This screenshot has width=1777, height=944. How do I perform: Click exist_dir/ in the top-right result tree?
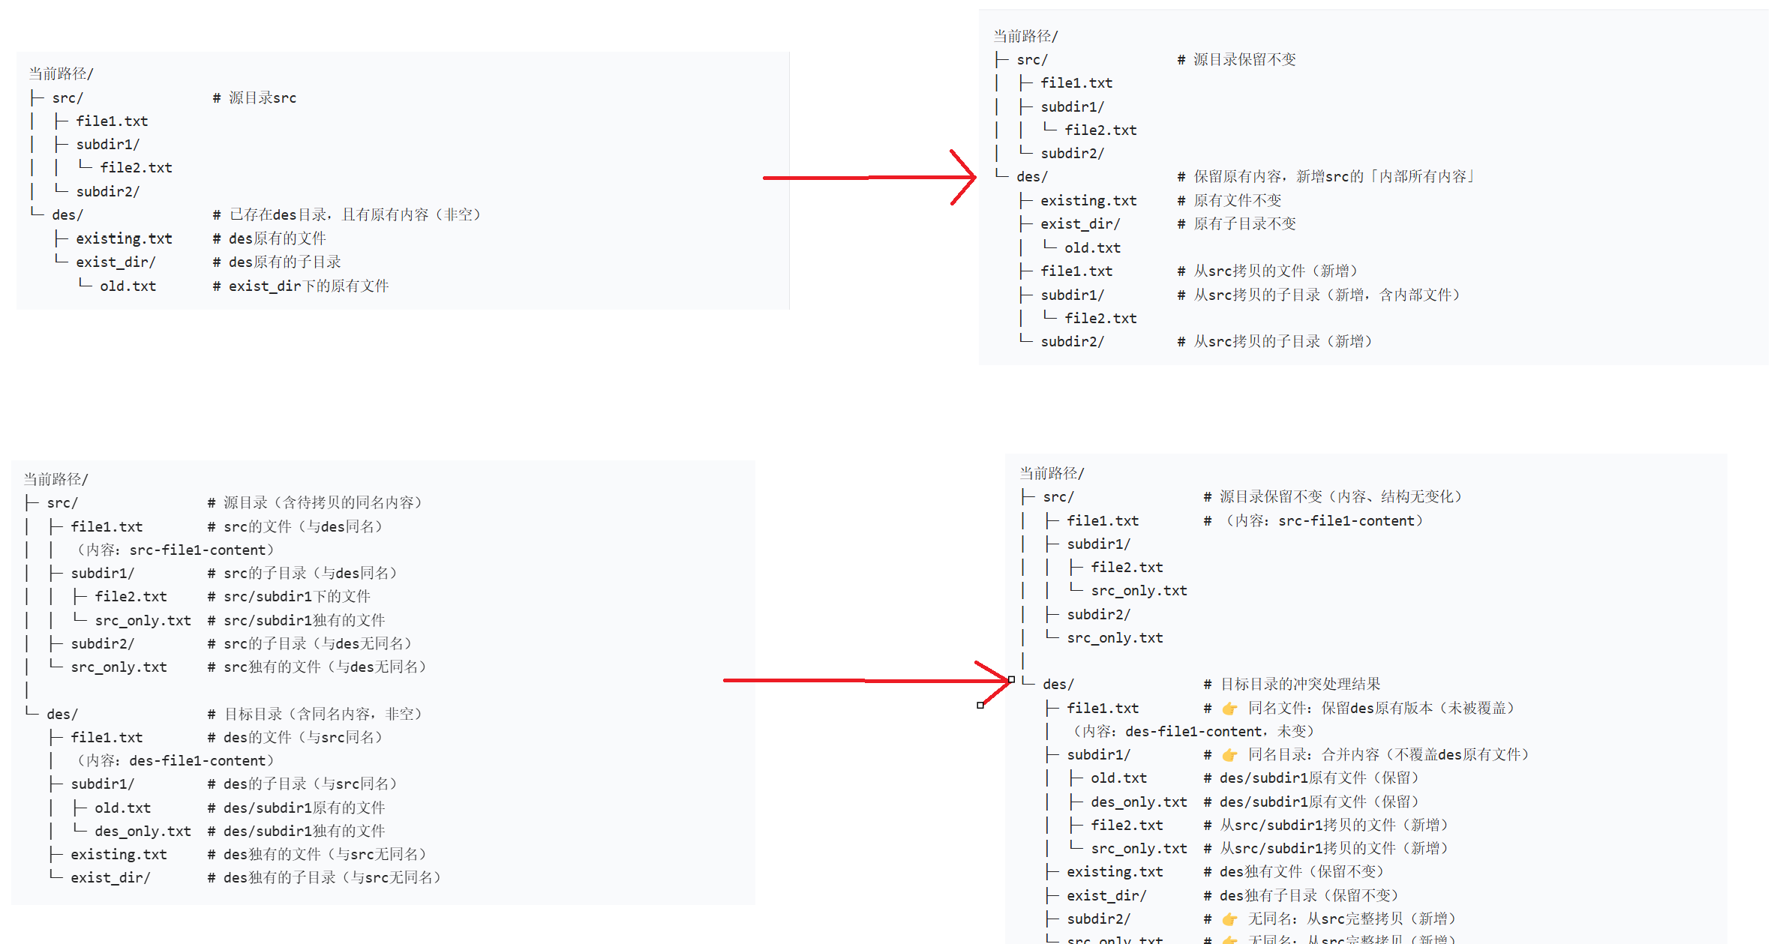coord(1079,224)
